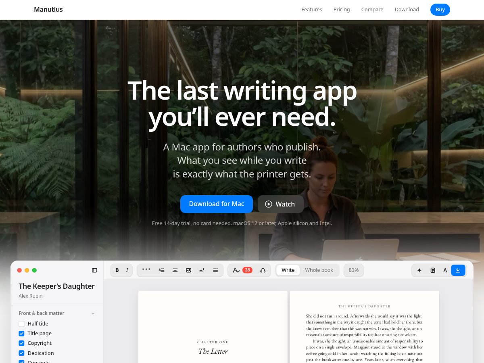The image size is (484, 363).
Task: Click the yellow minimize window dot
Action: (x=27, y=270)
